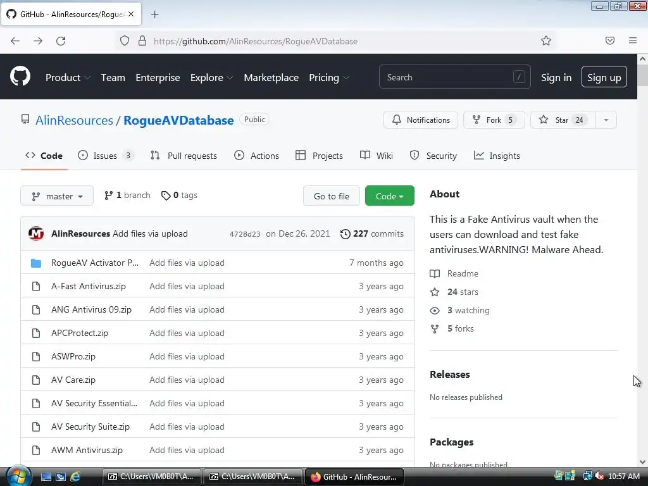
Task: Open AWM Antivirus.zip file
Action: tap(87, 450)
